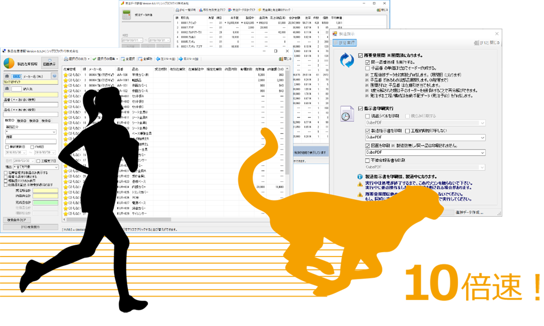Viewport: 544px width, 326px height.
Task: Open start date dropdown under 最終更新日
Action: [x=16, y=153]
